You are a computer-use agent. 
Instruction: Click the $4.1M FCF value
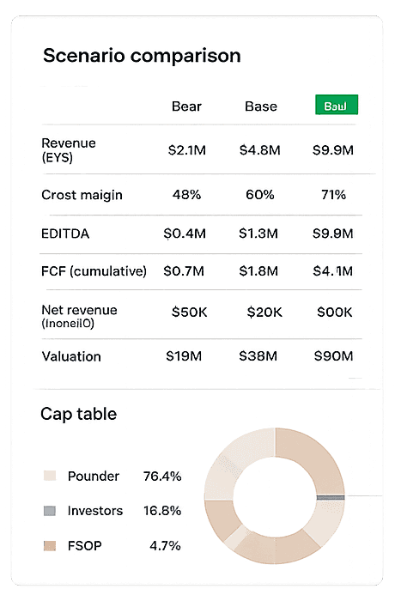pos(332,271)
